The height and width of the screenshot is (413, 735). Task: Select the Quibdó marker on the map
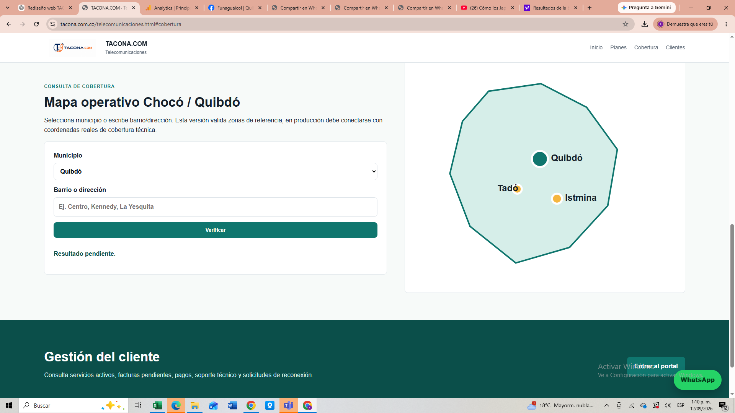(x=540, y=159)
